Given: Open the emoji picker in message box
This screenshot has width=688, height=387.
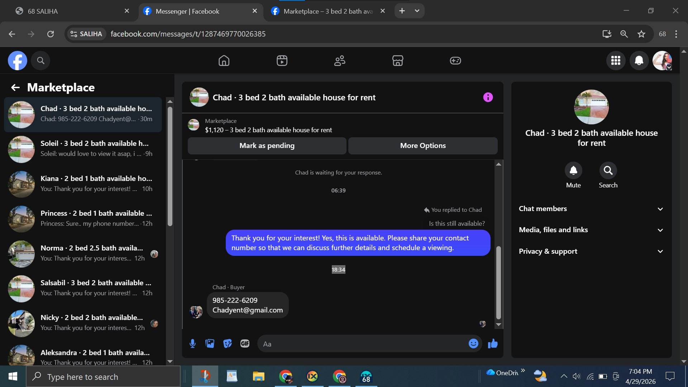Looking at the screenshot, I should click(473, 344).
